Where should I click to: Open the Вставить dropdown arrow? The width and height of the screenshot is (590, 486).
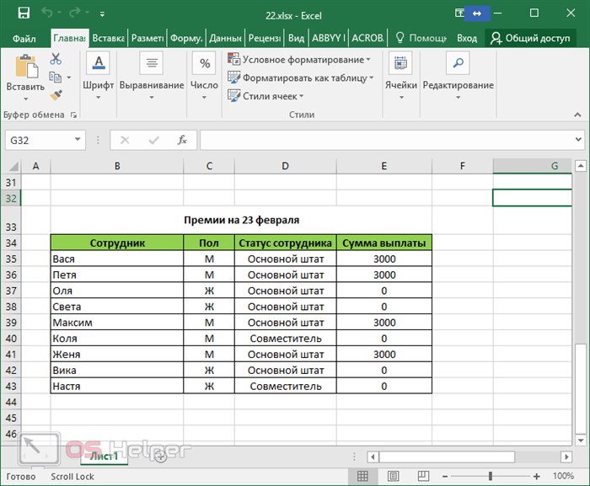point(25,99)
